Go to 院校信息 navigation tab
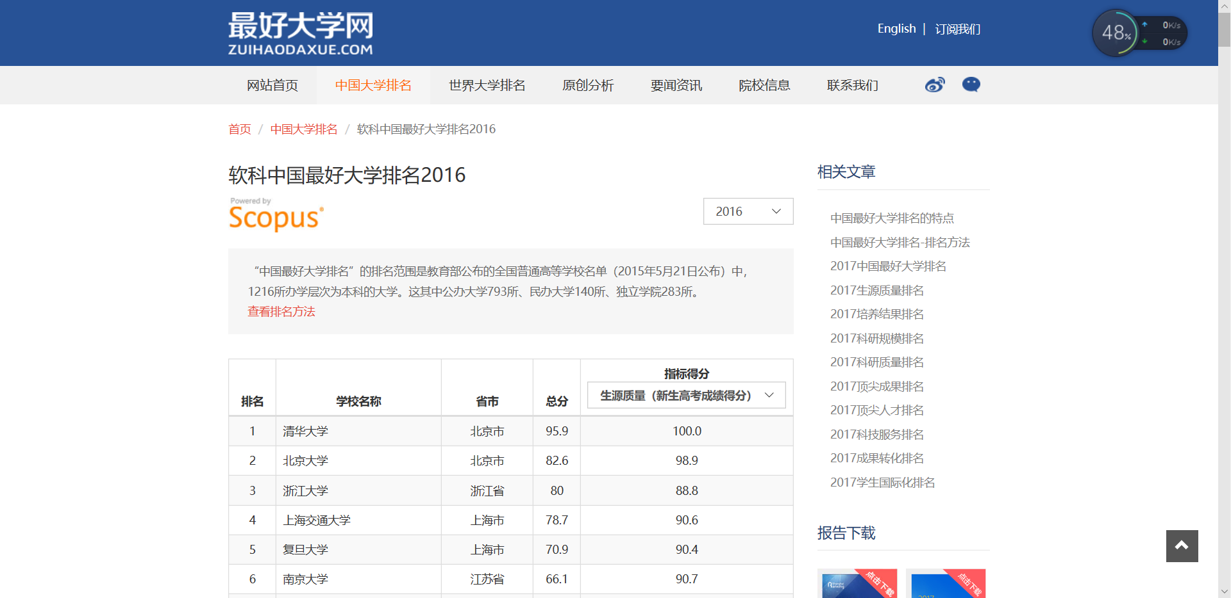 click(764, 85)
